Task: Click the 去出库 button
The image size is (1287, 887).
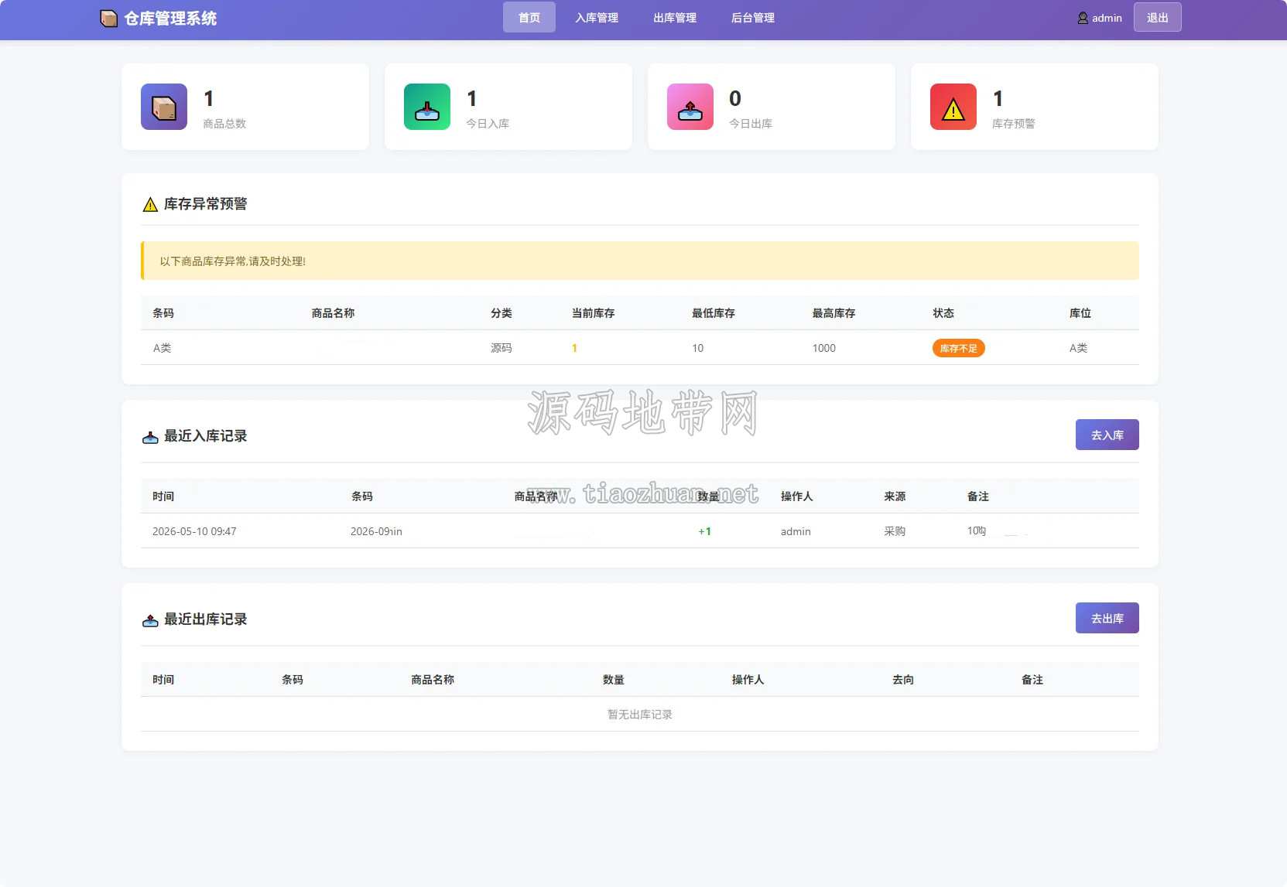Action: [1107, 618]
